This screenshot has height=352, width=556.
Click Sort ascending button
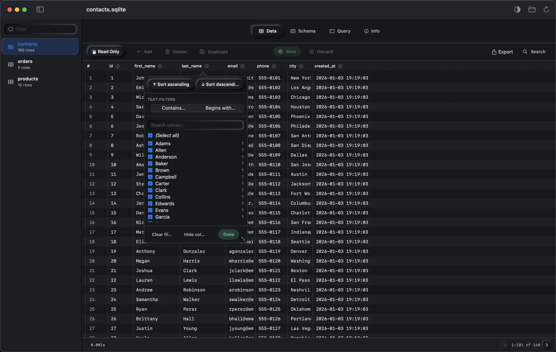tap(171, 84)
